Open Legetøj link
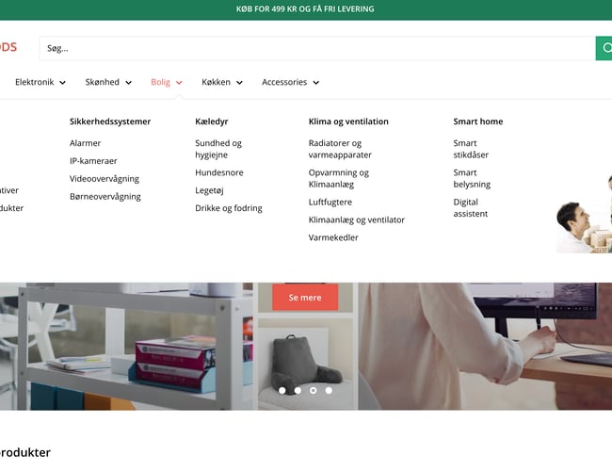 [209, 190]
